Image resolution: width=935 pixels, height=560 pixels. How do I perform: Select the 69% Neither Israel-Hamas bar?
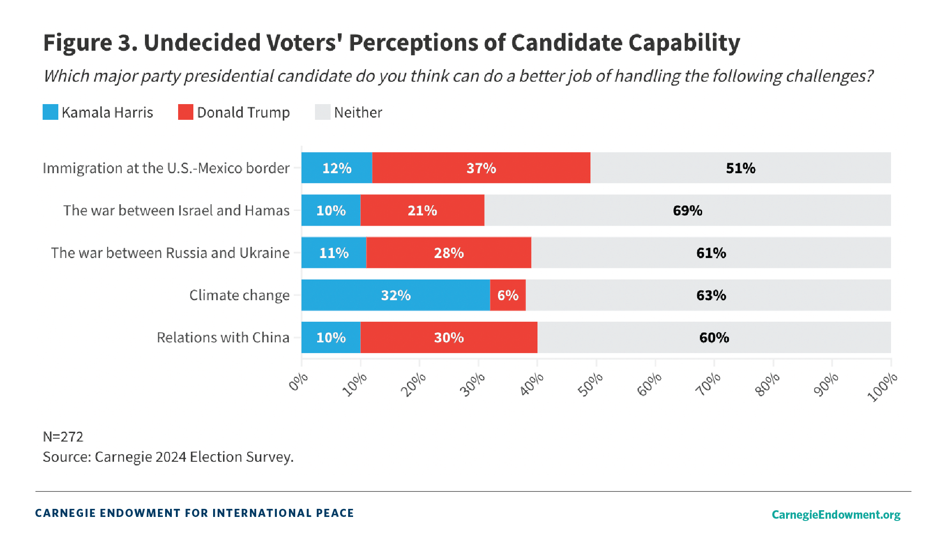687,210
